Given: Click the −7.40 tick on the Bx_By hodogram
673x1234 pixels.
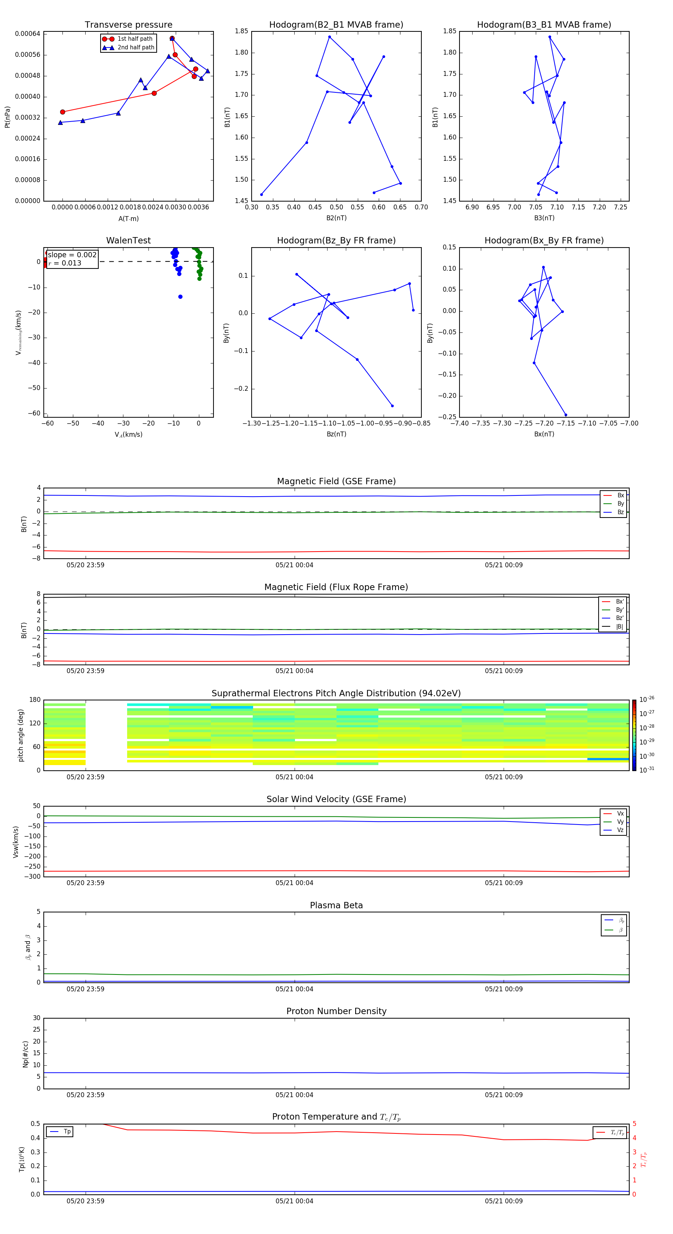Looking at the screenshot, I should 460,423.
